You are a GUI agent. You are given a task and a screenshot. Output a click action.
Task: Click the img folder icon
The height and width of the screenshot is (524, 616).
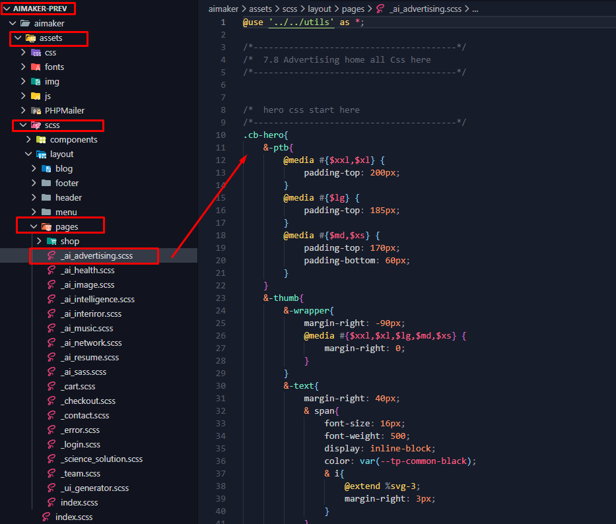click(36, 82)
